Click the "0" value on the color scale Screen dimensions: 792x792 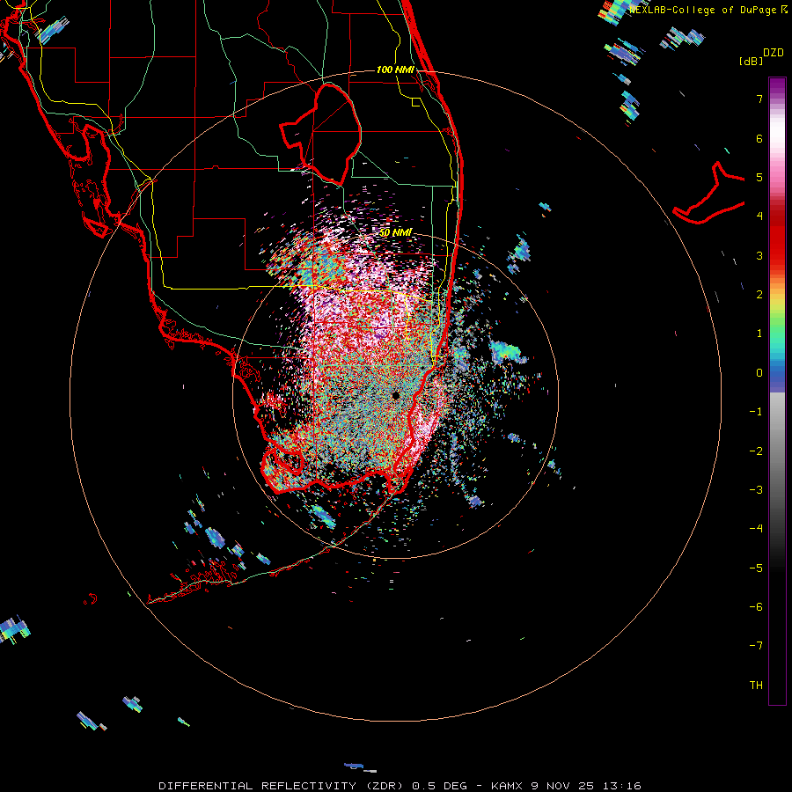click(759, 373)
